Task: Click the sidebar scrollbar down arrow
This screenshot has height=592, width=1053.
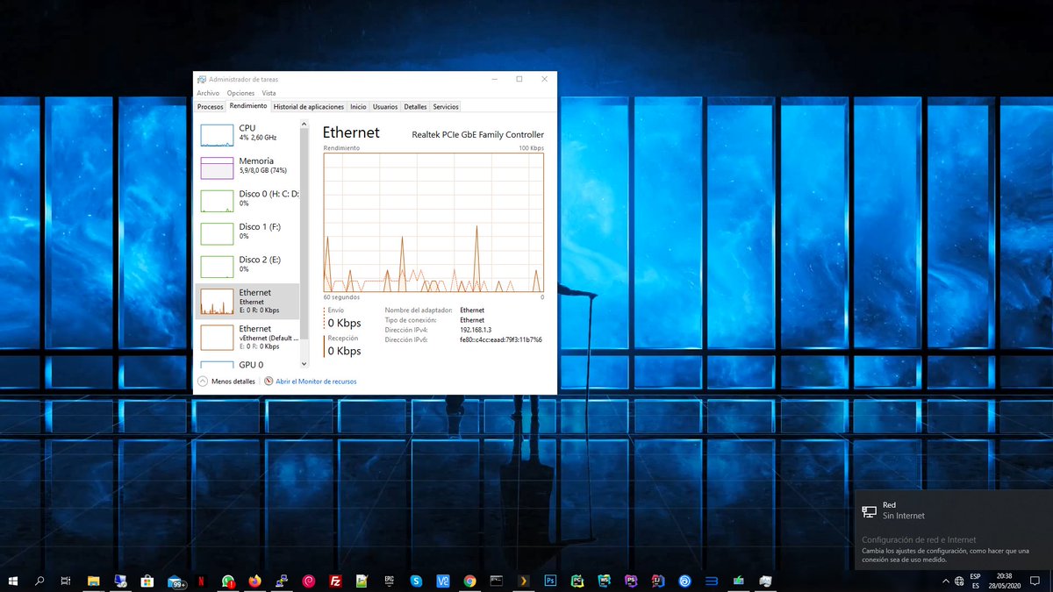Action: [304, 363]
